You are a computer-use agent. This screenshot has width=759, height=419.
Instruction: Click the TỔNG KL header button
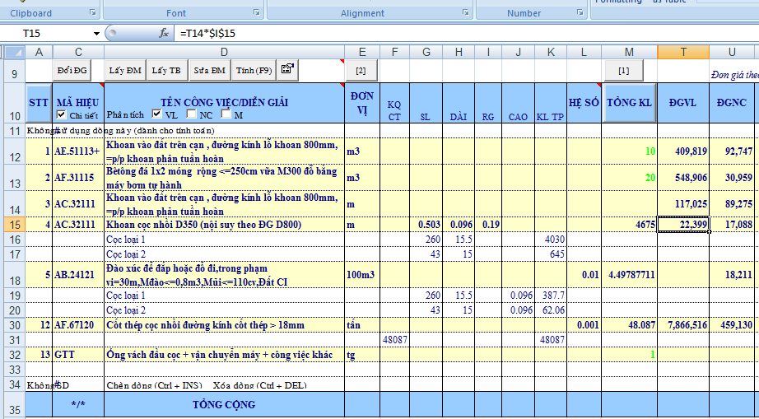pyautogui.click(x=629, y=103)
